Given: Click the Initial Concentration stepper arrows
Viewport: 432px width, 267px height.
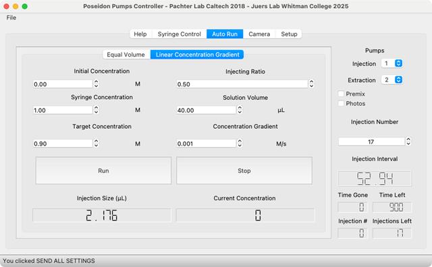Looking at the screenshot, I should [96, 84].
